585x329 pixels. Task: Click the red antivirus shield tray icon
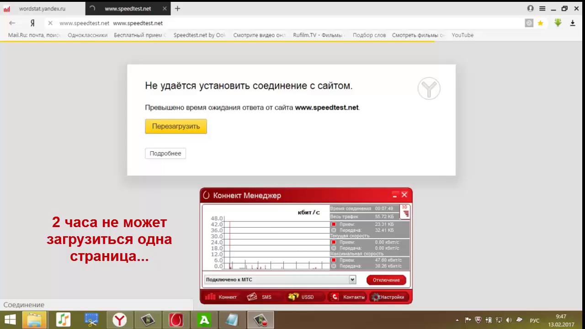(478, 320)
